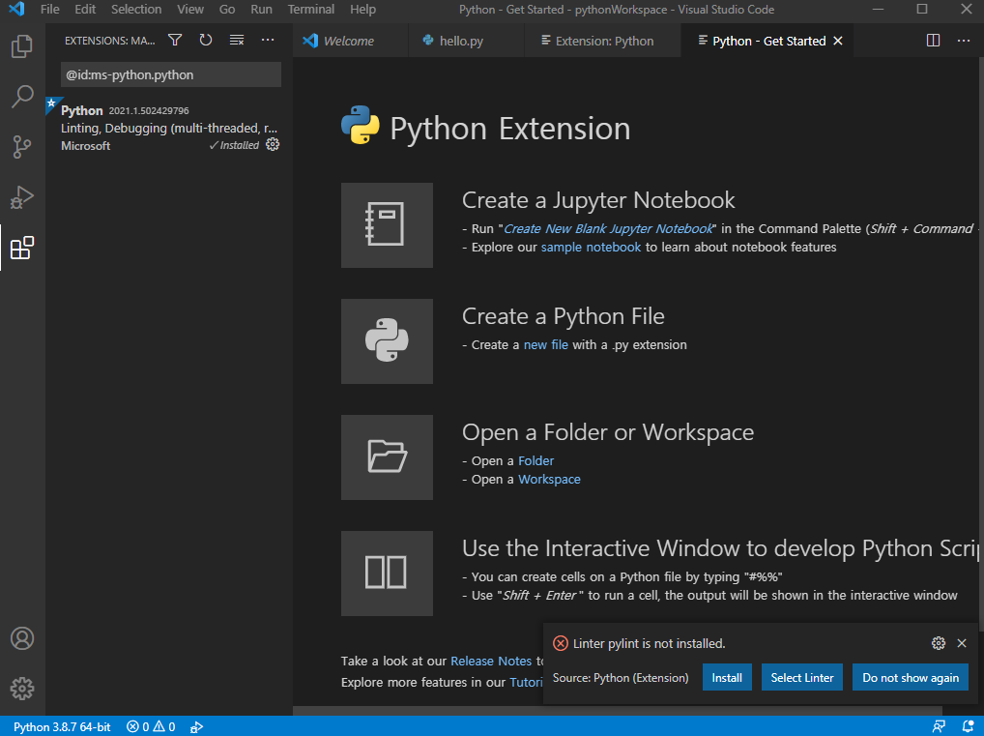Click the Select Linter button

click(x=802, y=678)
